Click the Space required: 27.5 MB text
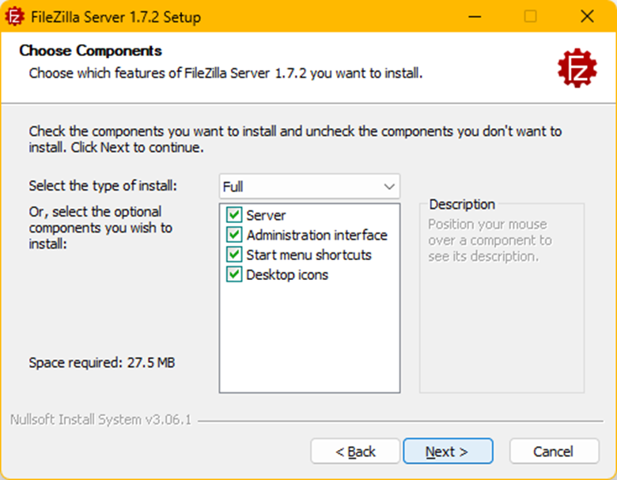The height and width of the screenshot is (480, 617). click(102, 362)
